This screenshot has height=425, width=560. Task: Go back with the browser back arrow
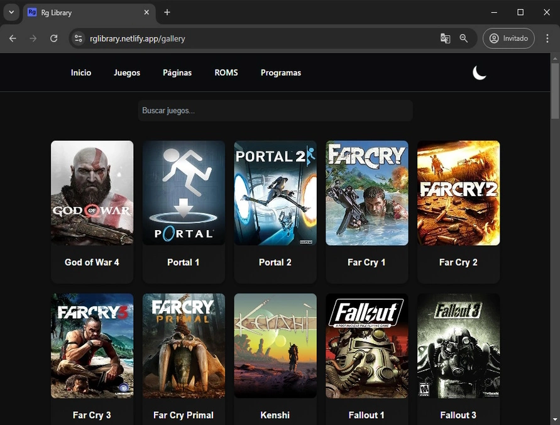coord(13,38)
